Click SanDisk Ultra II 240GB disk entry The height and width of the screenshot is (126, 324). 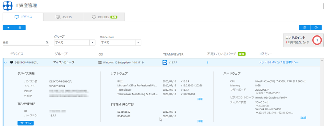click(x=268, y=109)
